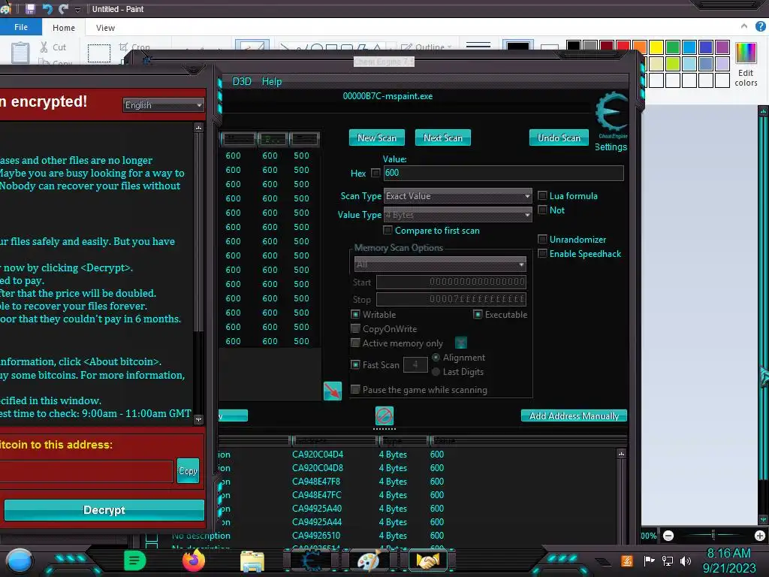Click the Stop address field
This screenshot has width=769, height=577.
pos(451,299)
